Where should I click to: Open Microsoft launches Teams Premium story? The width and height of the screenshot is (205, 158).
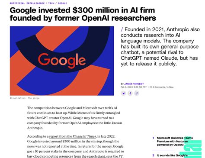click(175, 141)
